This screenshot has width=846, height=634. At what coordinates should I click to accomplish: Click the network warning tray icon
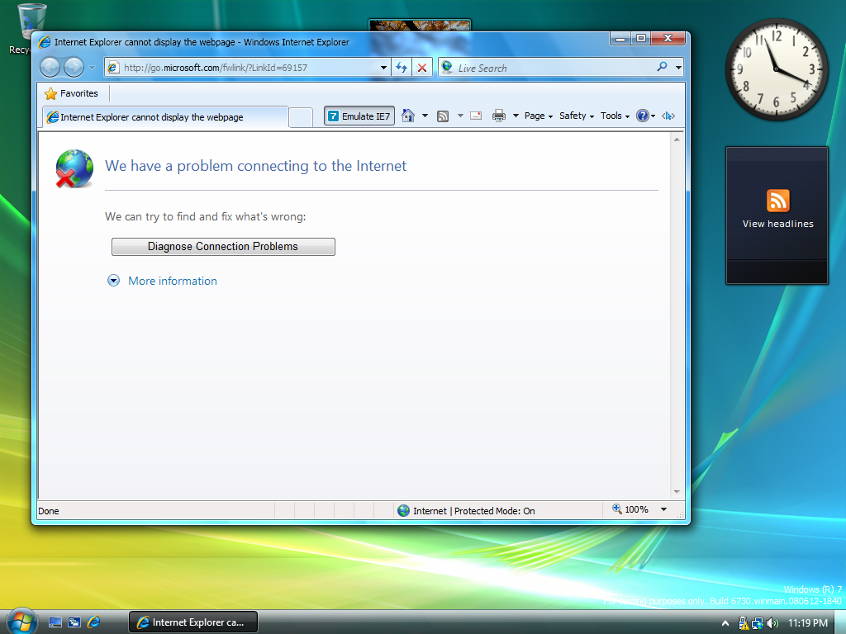(744, 623)
